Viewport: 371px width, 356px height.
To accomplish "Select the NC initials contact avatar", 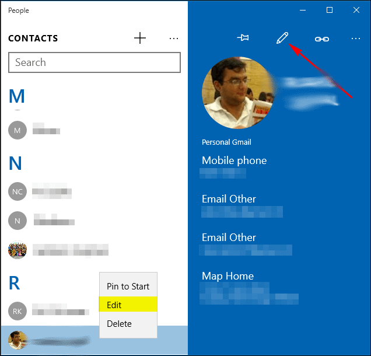I will click(17, 191).
